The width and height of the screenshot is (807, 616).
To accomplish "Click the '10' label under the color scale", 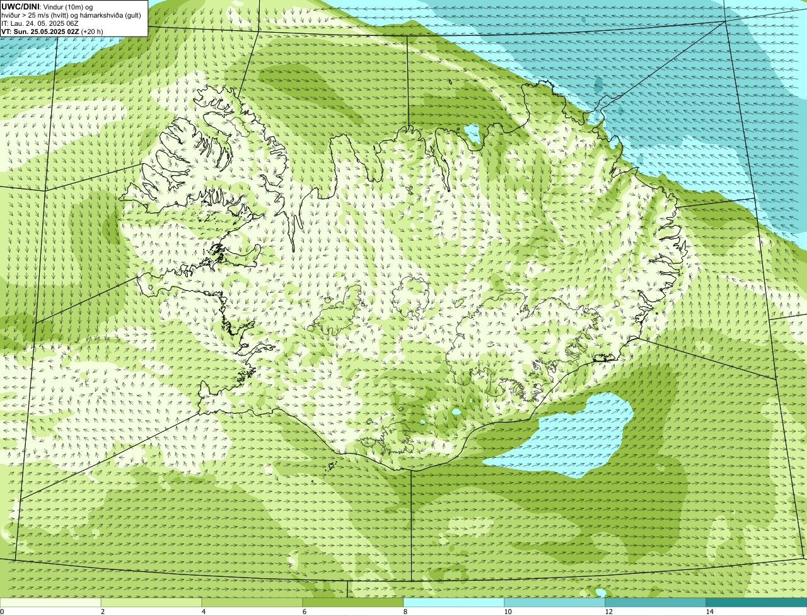I will 508,612.
